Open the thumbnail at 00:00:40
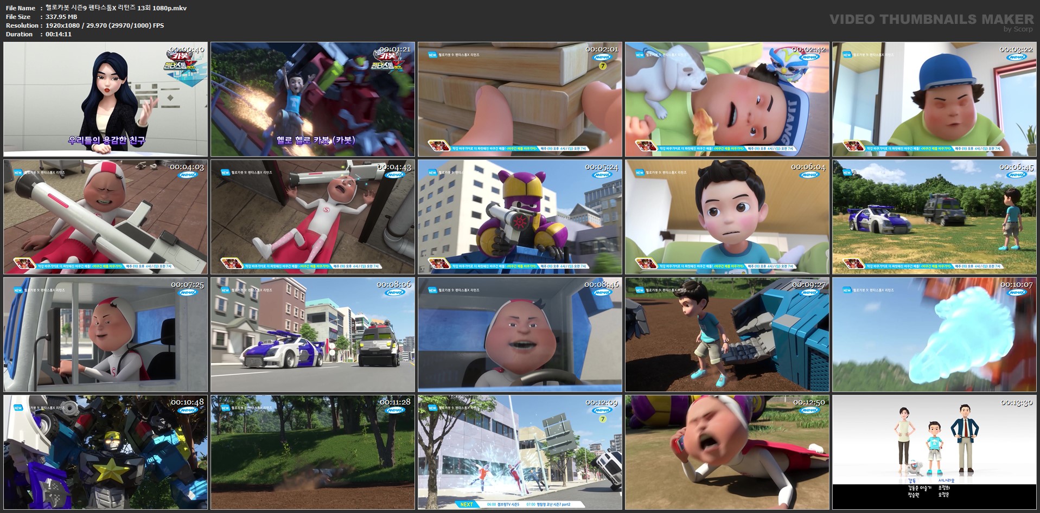Viewport: 1040px width, 513px height. point(106,99)
